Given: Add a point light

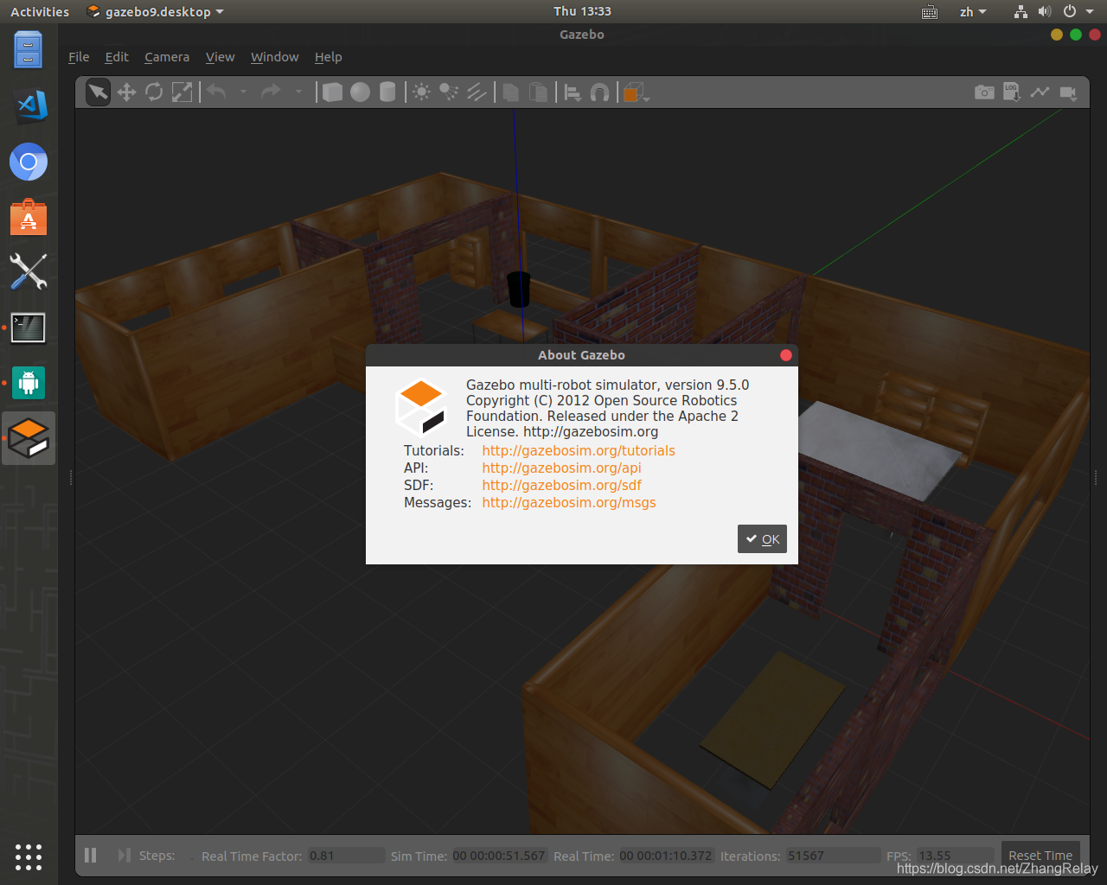Looking at the screenshot, I should (421, 92).
